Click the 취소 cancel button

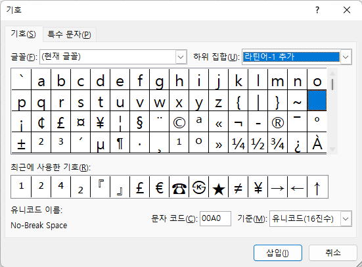pyautogui.click(x=333, y=253)
